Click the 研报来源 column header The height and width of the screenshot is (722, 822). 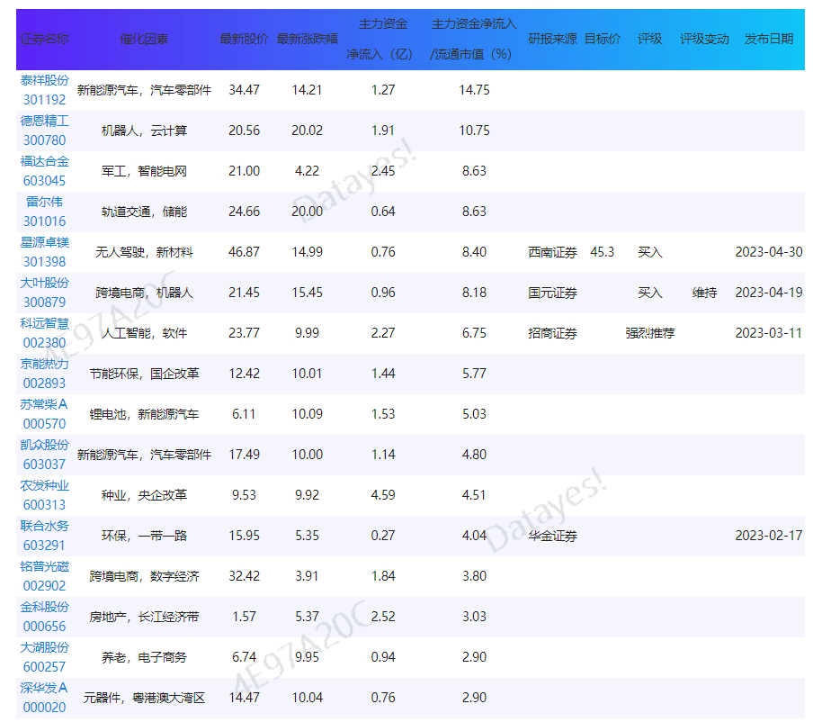coord(552,39)
